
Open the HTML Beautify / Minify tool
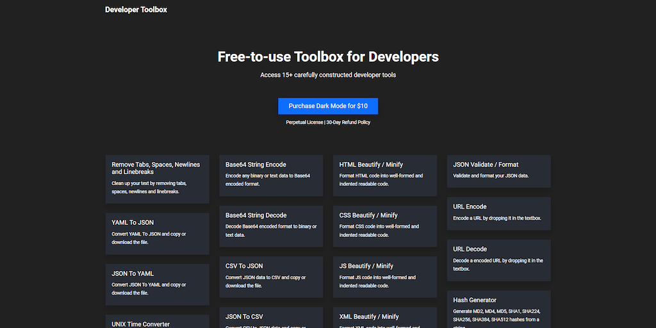pos(384,174)
